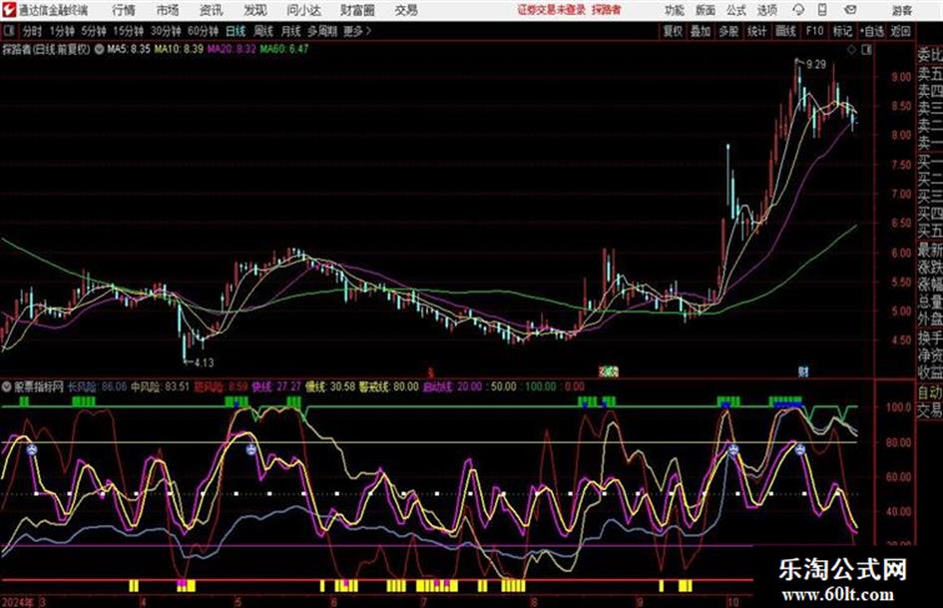Open the 发现 menu
943x608 pixels.
[255, 10]
